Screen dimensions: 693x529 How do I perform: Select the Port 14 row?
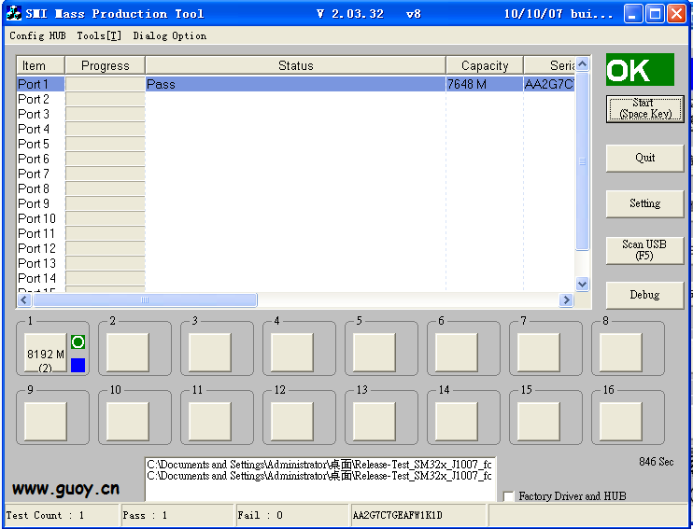tap(295, 278)
